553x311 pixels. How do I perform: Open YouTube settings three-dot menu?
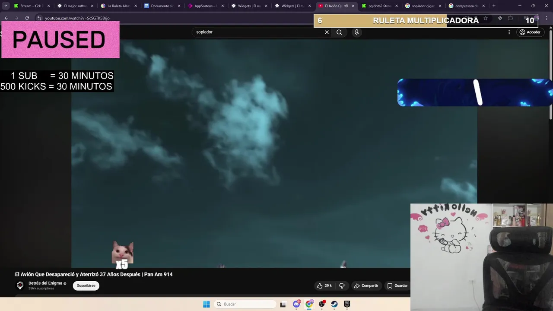click(x=509, y=32)
